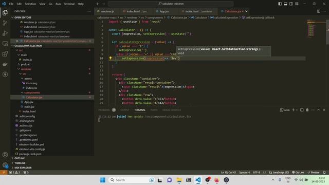The image size is (329, 185).
Task: Switch to the Output panel tab
Action: pos(124,110)
